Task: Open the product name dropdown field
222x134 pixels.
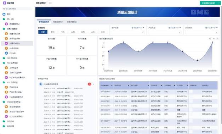Action: pyautogui.click(x=165, y=32)
